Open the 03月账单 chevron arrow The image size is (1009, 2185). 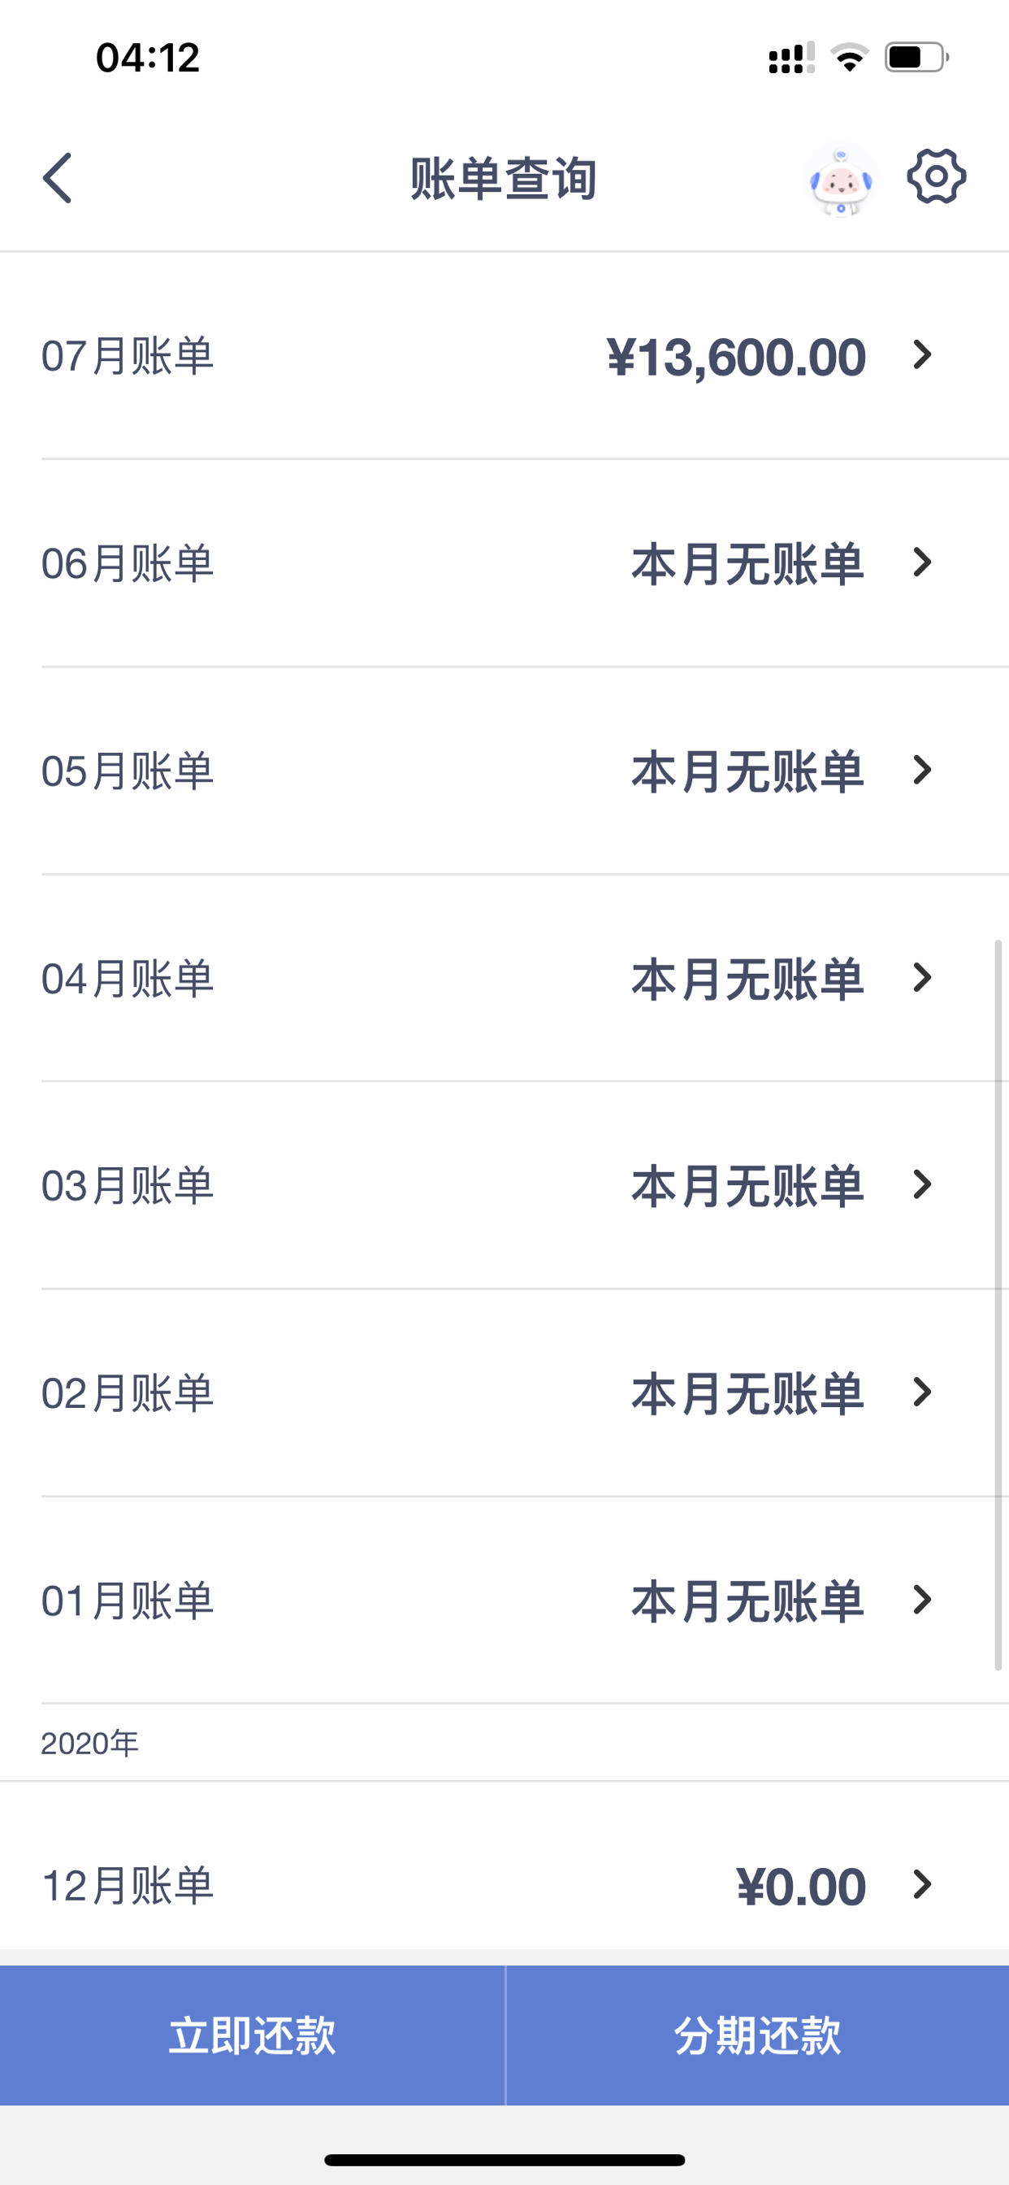[x=923, y=1185]
